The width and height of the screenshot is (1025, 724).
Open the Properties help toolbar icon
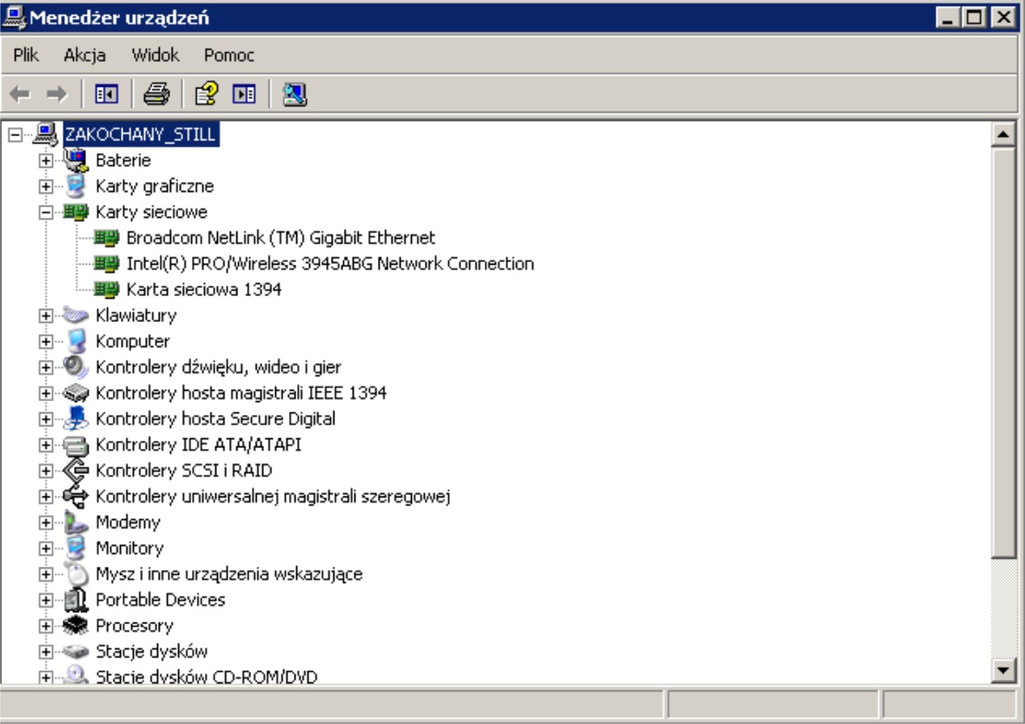tap(207, 94)
